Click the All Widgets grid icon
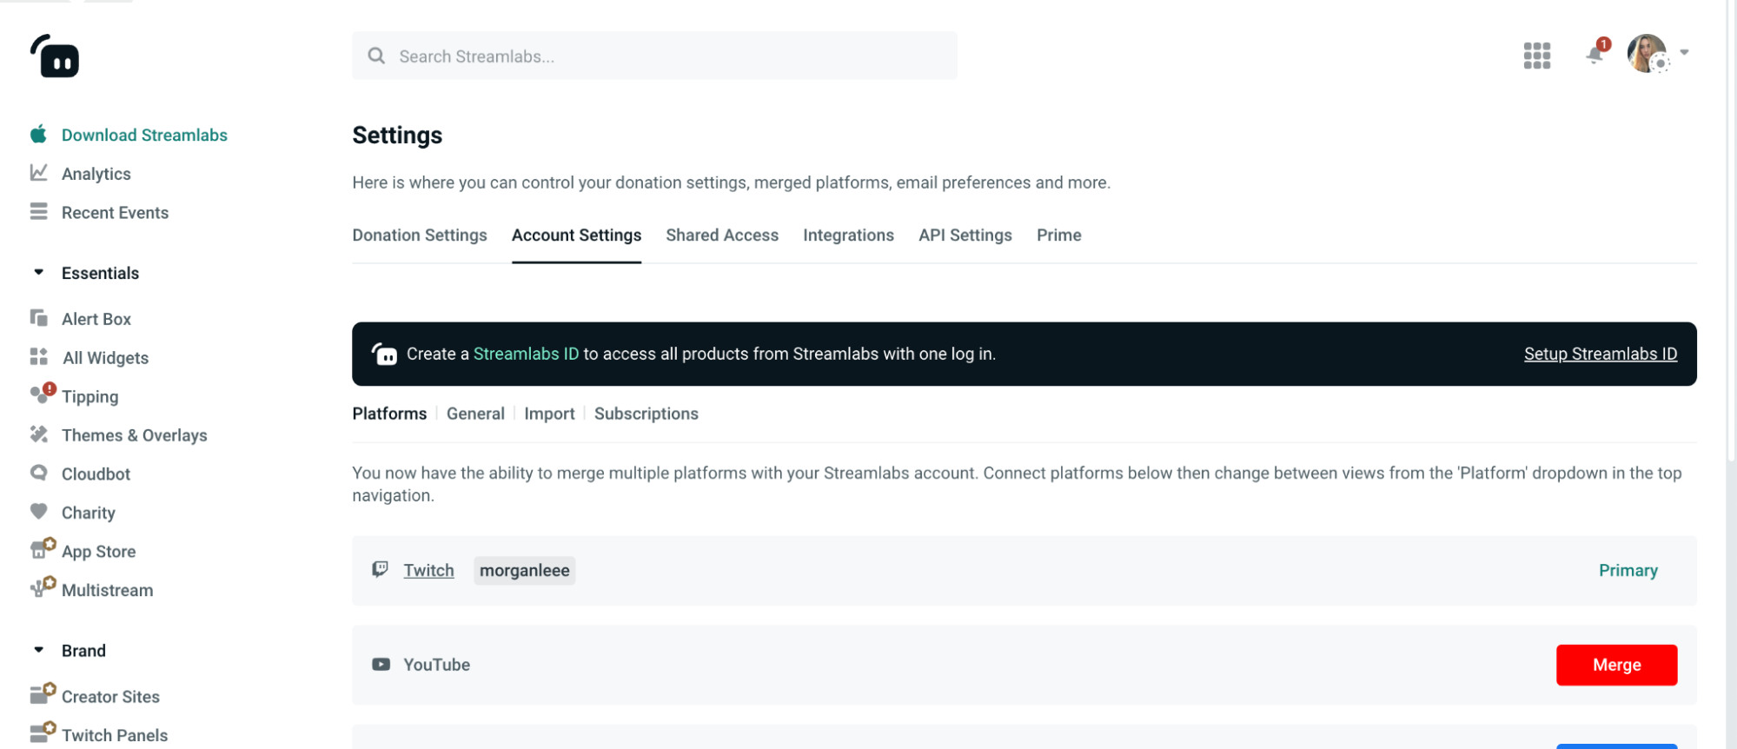The image size is (1737, 749). point(38,357)
